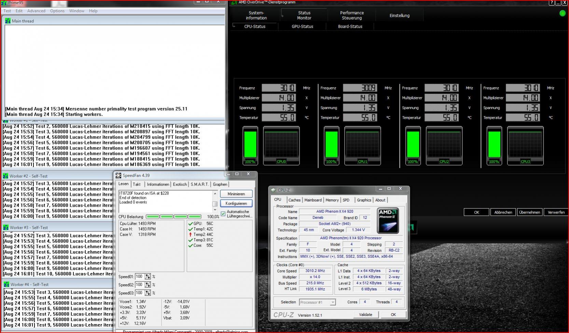The width and height of the screenshot is (569, 333).
Task: Open the S.M.A.R.T. tab in SpeedFan
Action: click(199, 184)
